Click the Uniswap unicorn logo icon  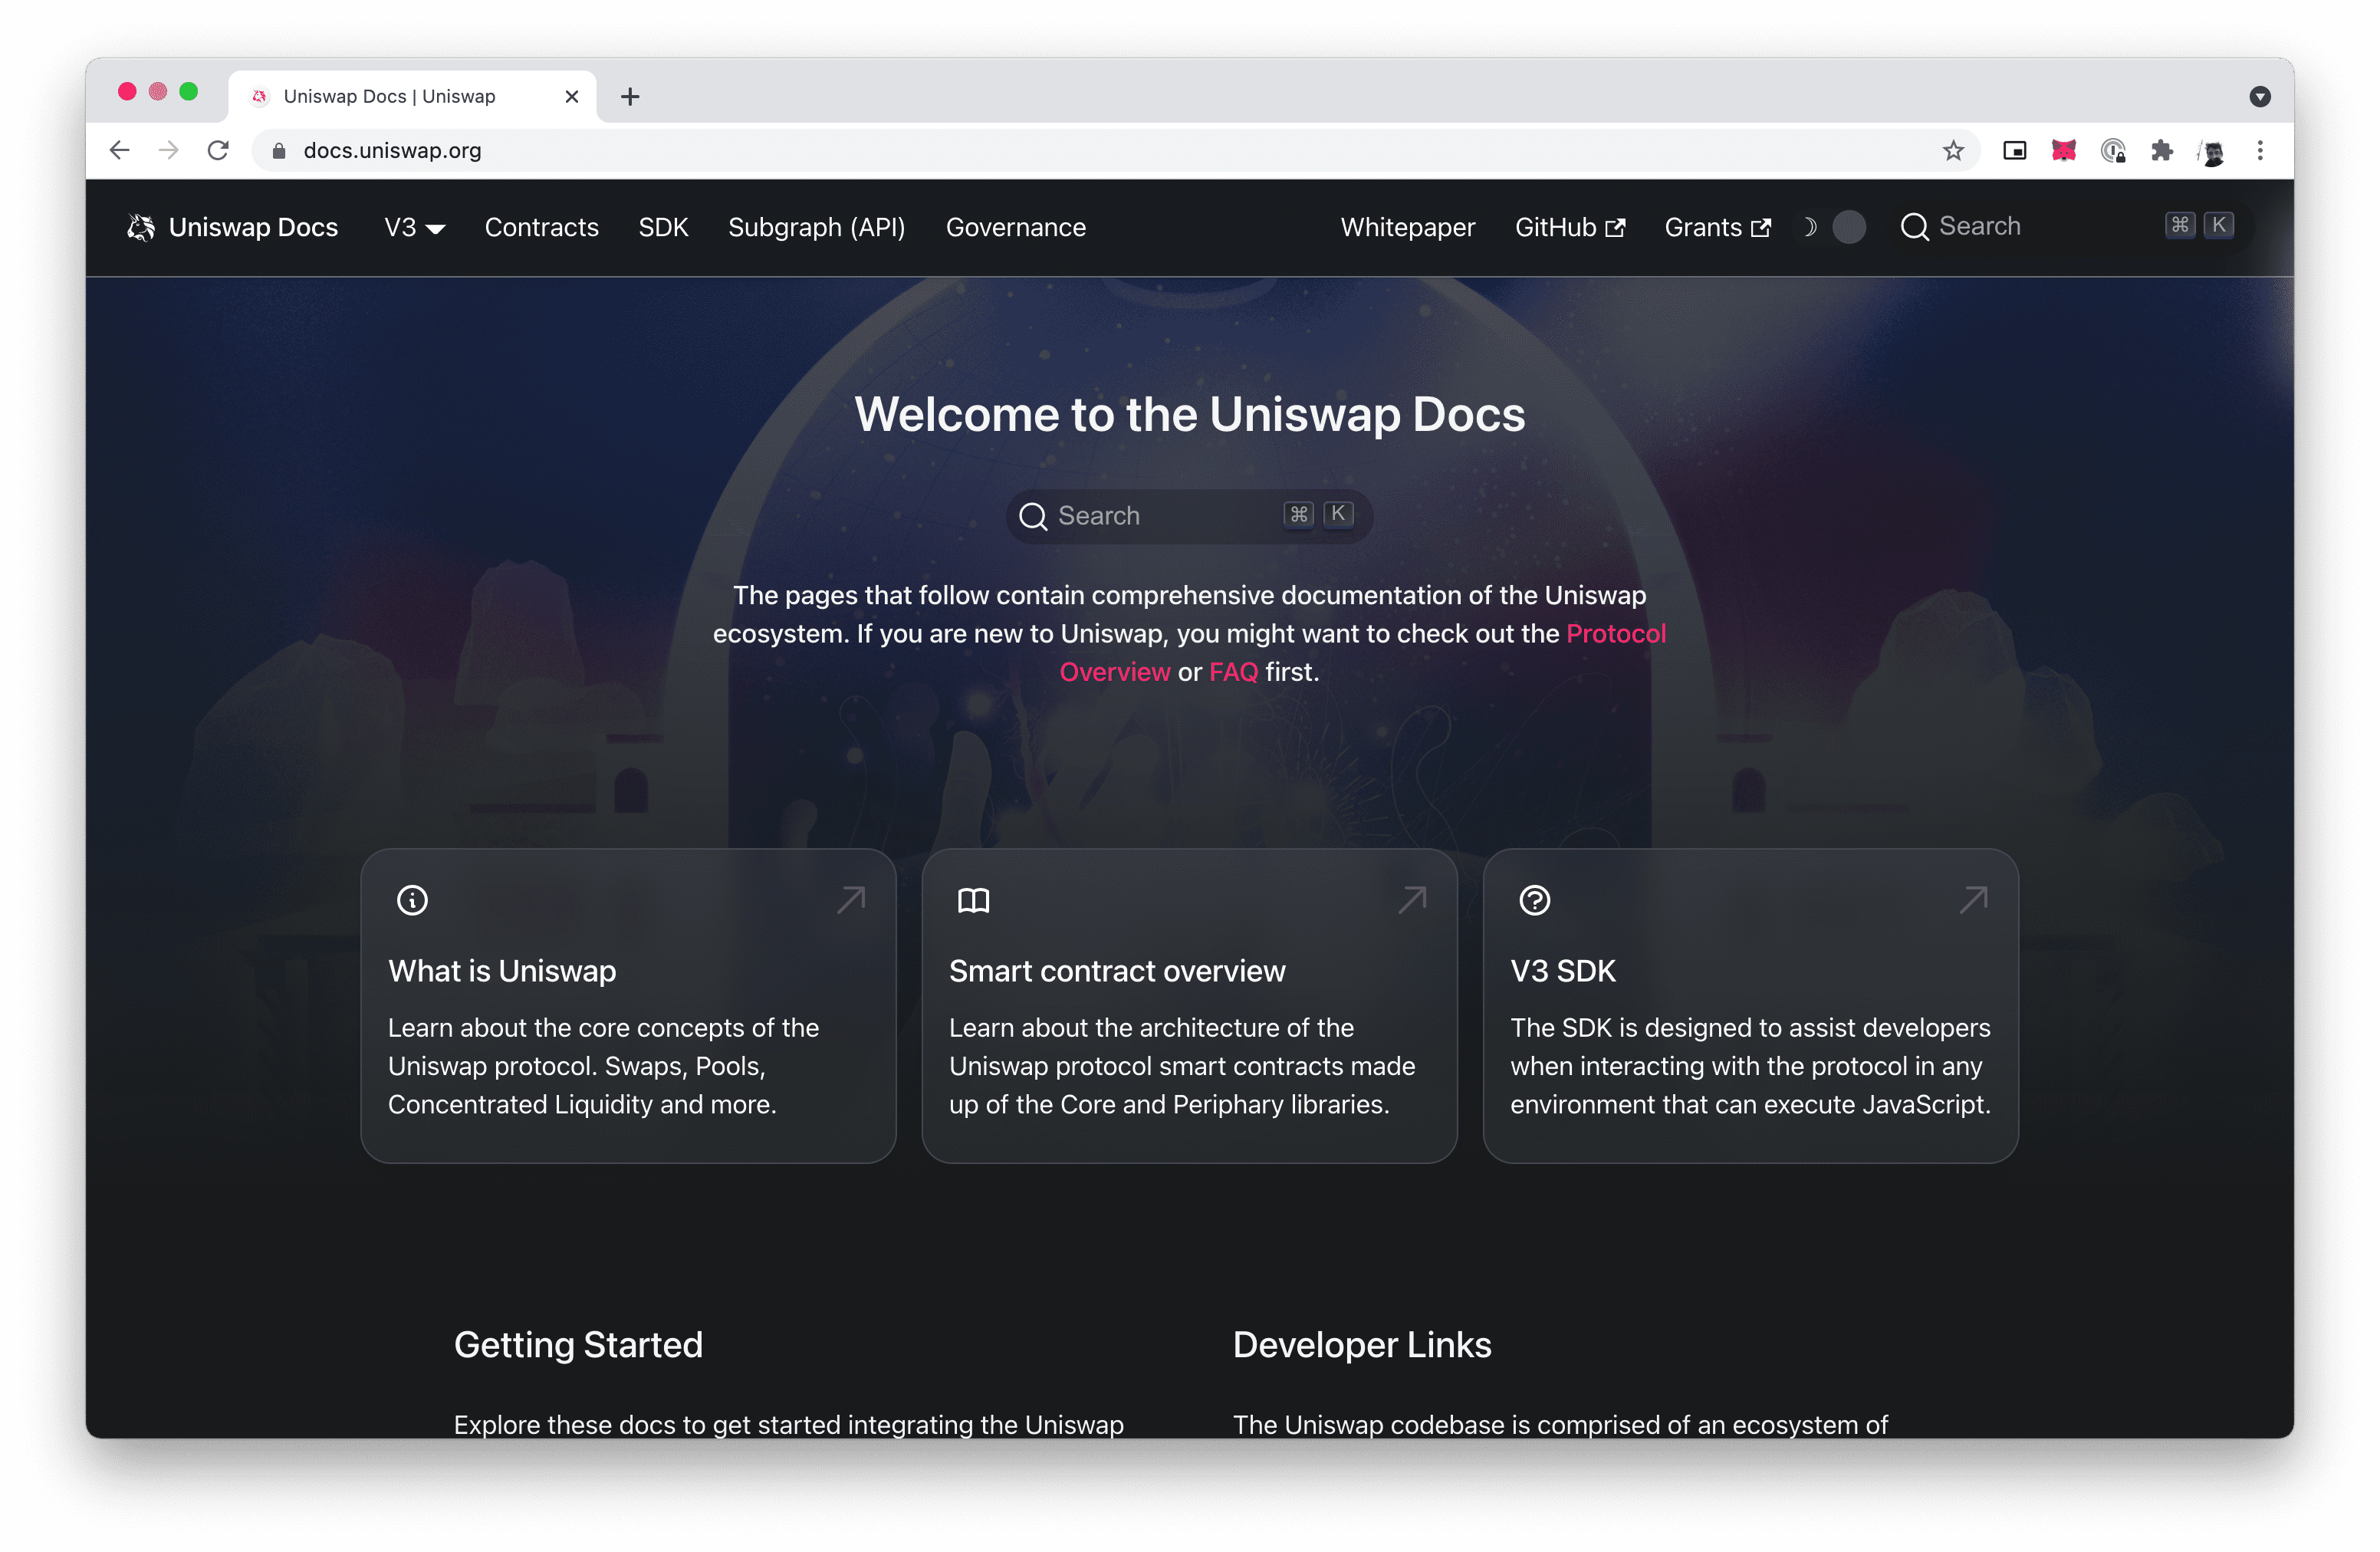pyautogui.click(x=141, y=228)
